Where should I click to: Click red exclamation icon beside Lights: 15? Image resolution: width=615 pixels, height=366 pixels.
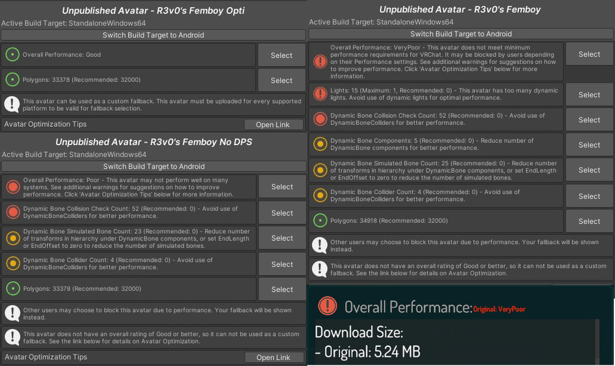320,94
